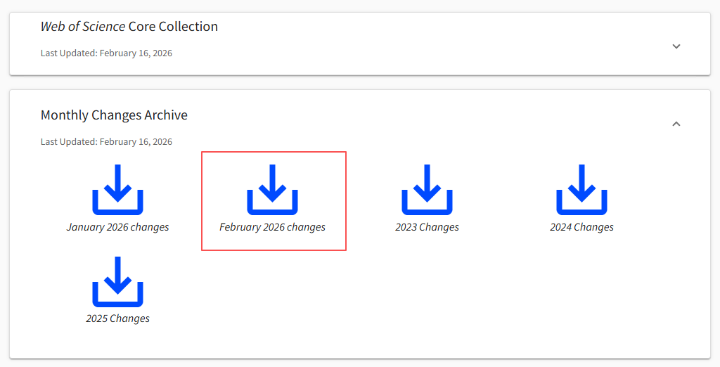720x367 pixels.
Task: Click the italic "Web of Science" title text
Action: (82, 27)
